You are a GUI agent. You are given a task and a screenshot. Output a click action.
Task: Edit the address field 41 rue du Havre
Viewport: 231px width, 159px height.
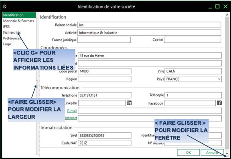pos(150,56)
